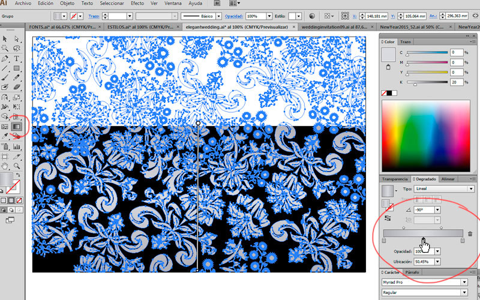Switch to the Párrafo panel tab
Viewport: 480px width, 300px height.
tap(412, 272)
